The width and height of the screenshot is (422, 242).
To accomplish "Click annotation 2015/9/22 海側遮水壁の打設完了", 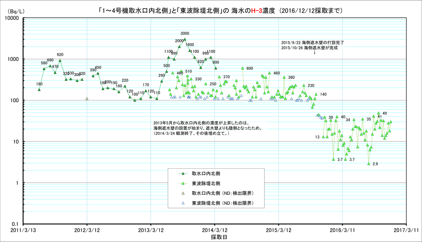I will [x=312, y=42].
